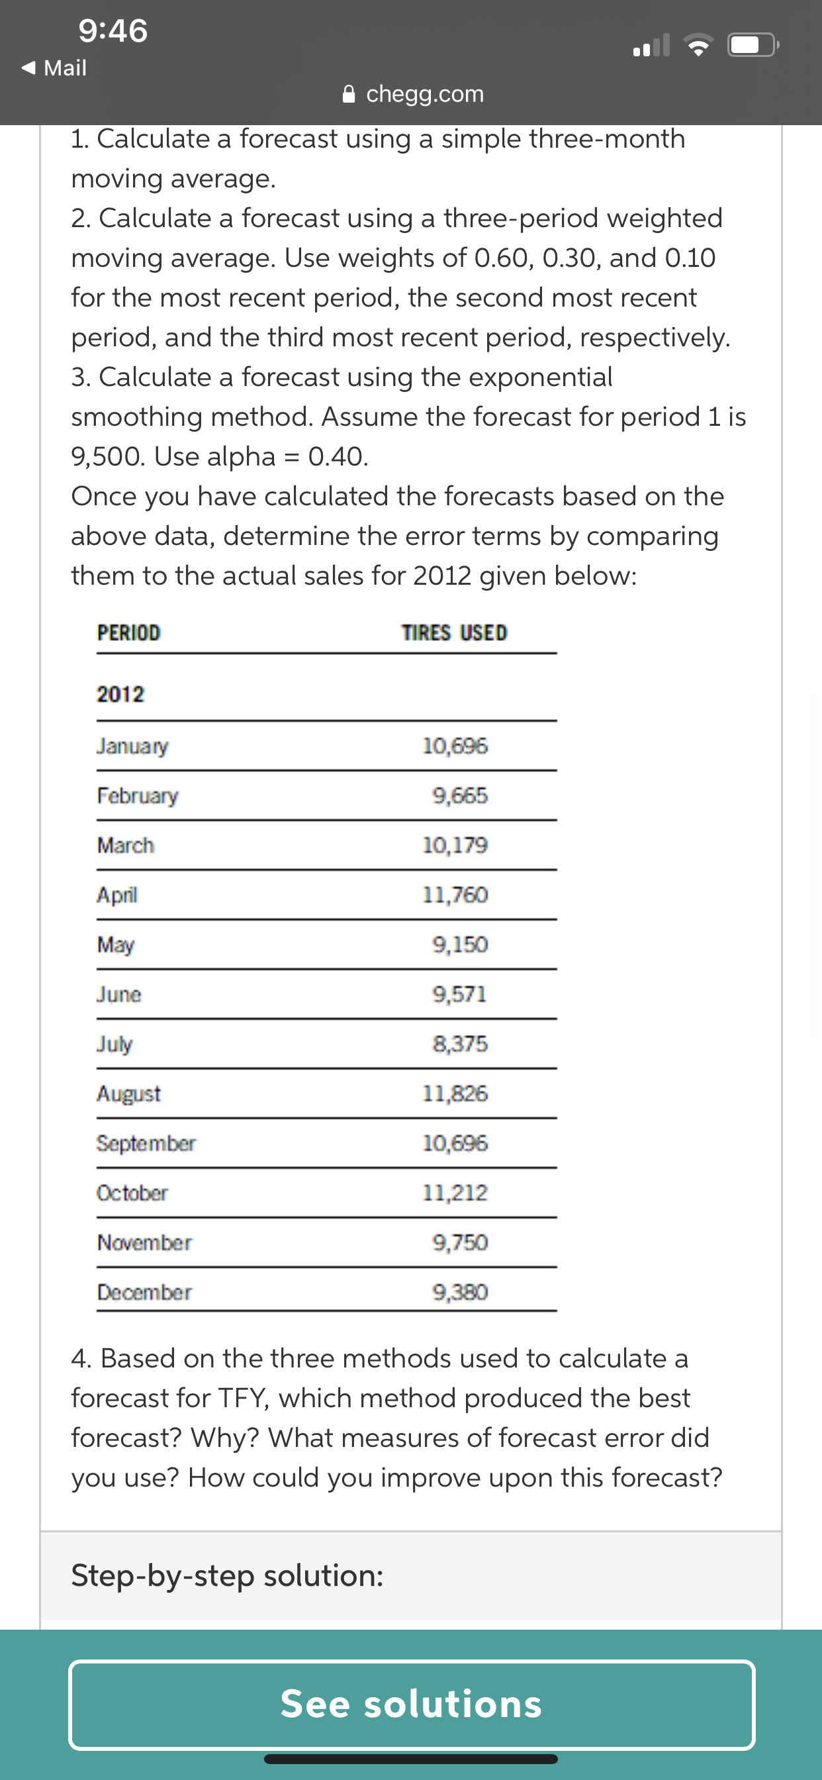Tap the Wi-Fi status icon

pyautogui.click(x=698, y=46)
